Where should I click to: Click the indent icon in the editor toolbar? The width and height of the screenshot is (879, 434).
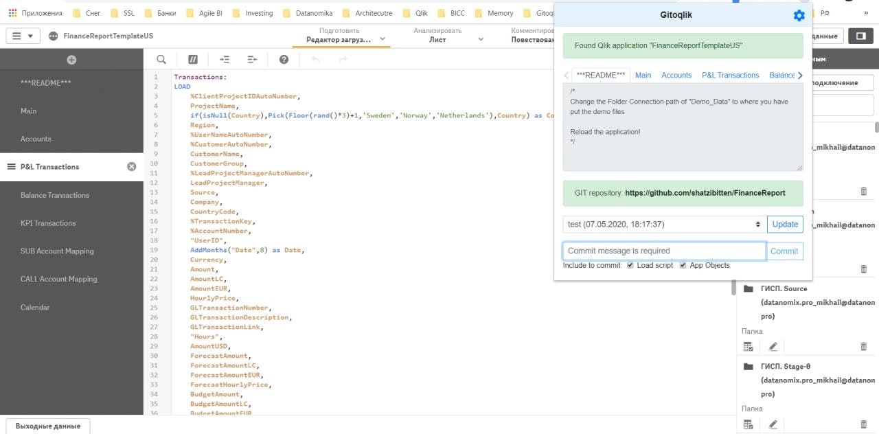coord(225,58)
